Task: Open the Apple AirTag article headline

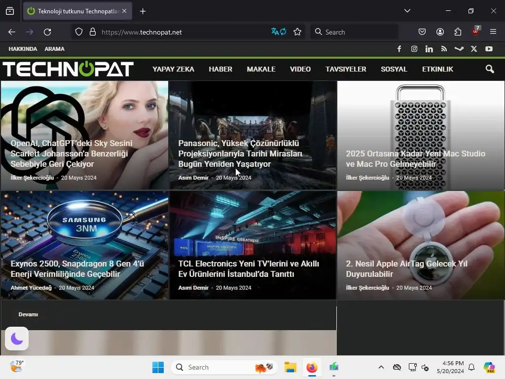Action: pos(406,268)
